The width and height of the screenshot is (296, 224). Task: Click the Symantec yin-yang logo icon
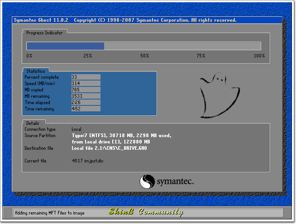147,181
